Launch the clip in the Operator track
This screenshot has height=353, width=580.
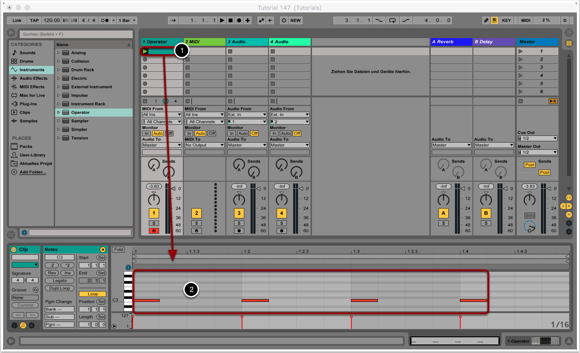[x=145, y=52]
